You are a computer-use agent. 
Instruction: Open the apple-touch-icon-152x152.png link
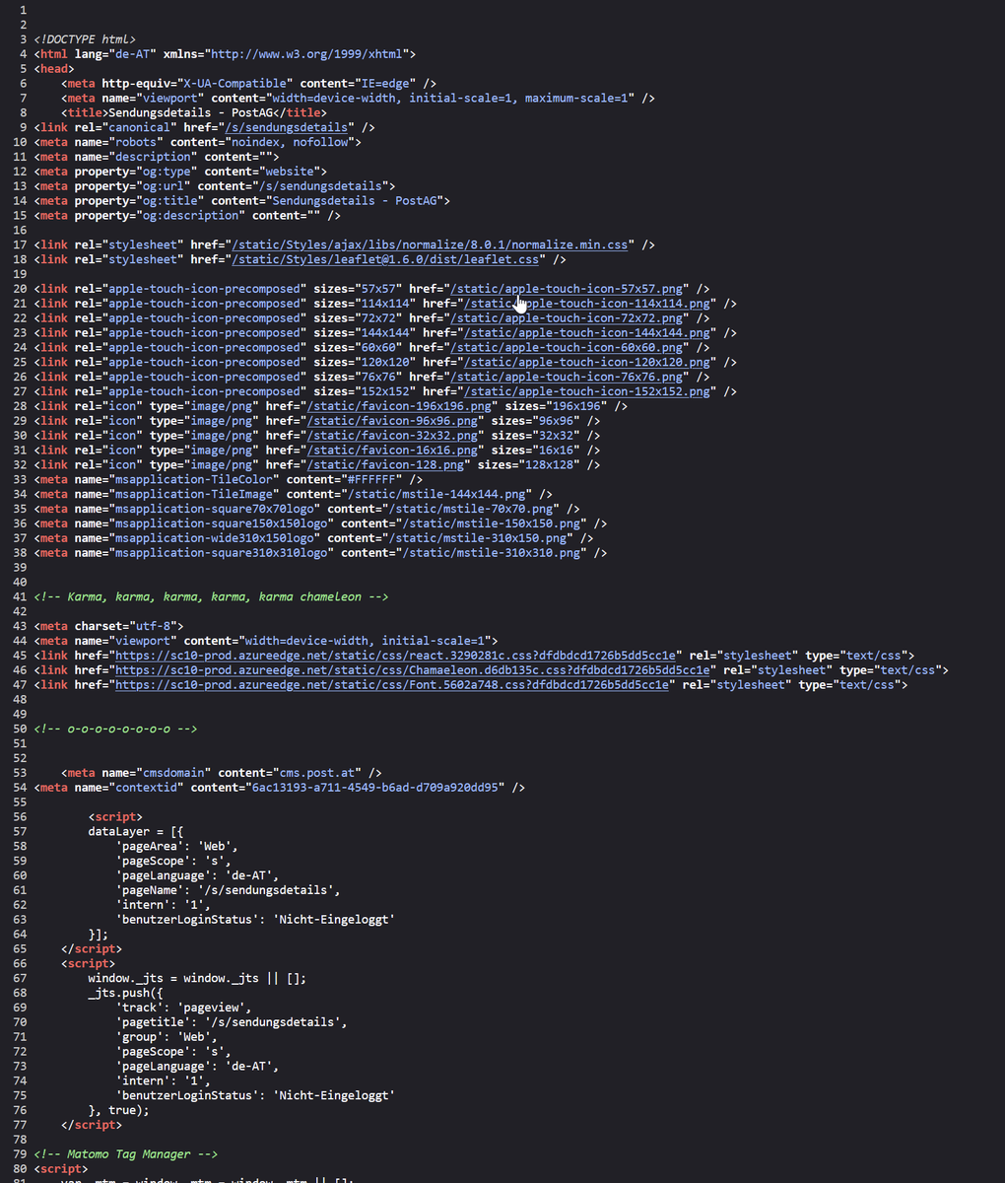point(587,391)
